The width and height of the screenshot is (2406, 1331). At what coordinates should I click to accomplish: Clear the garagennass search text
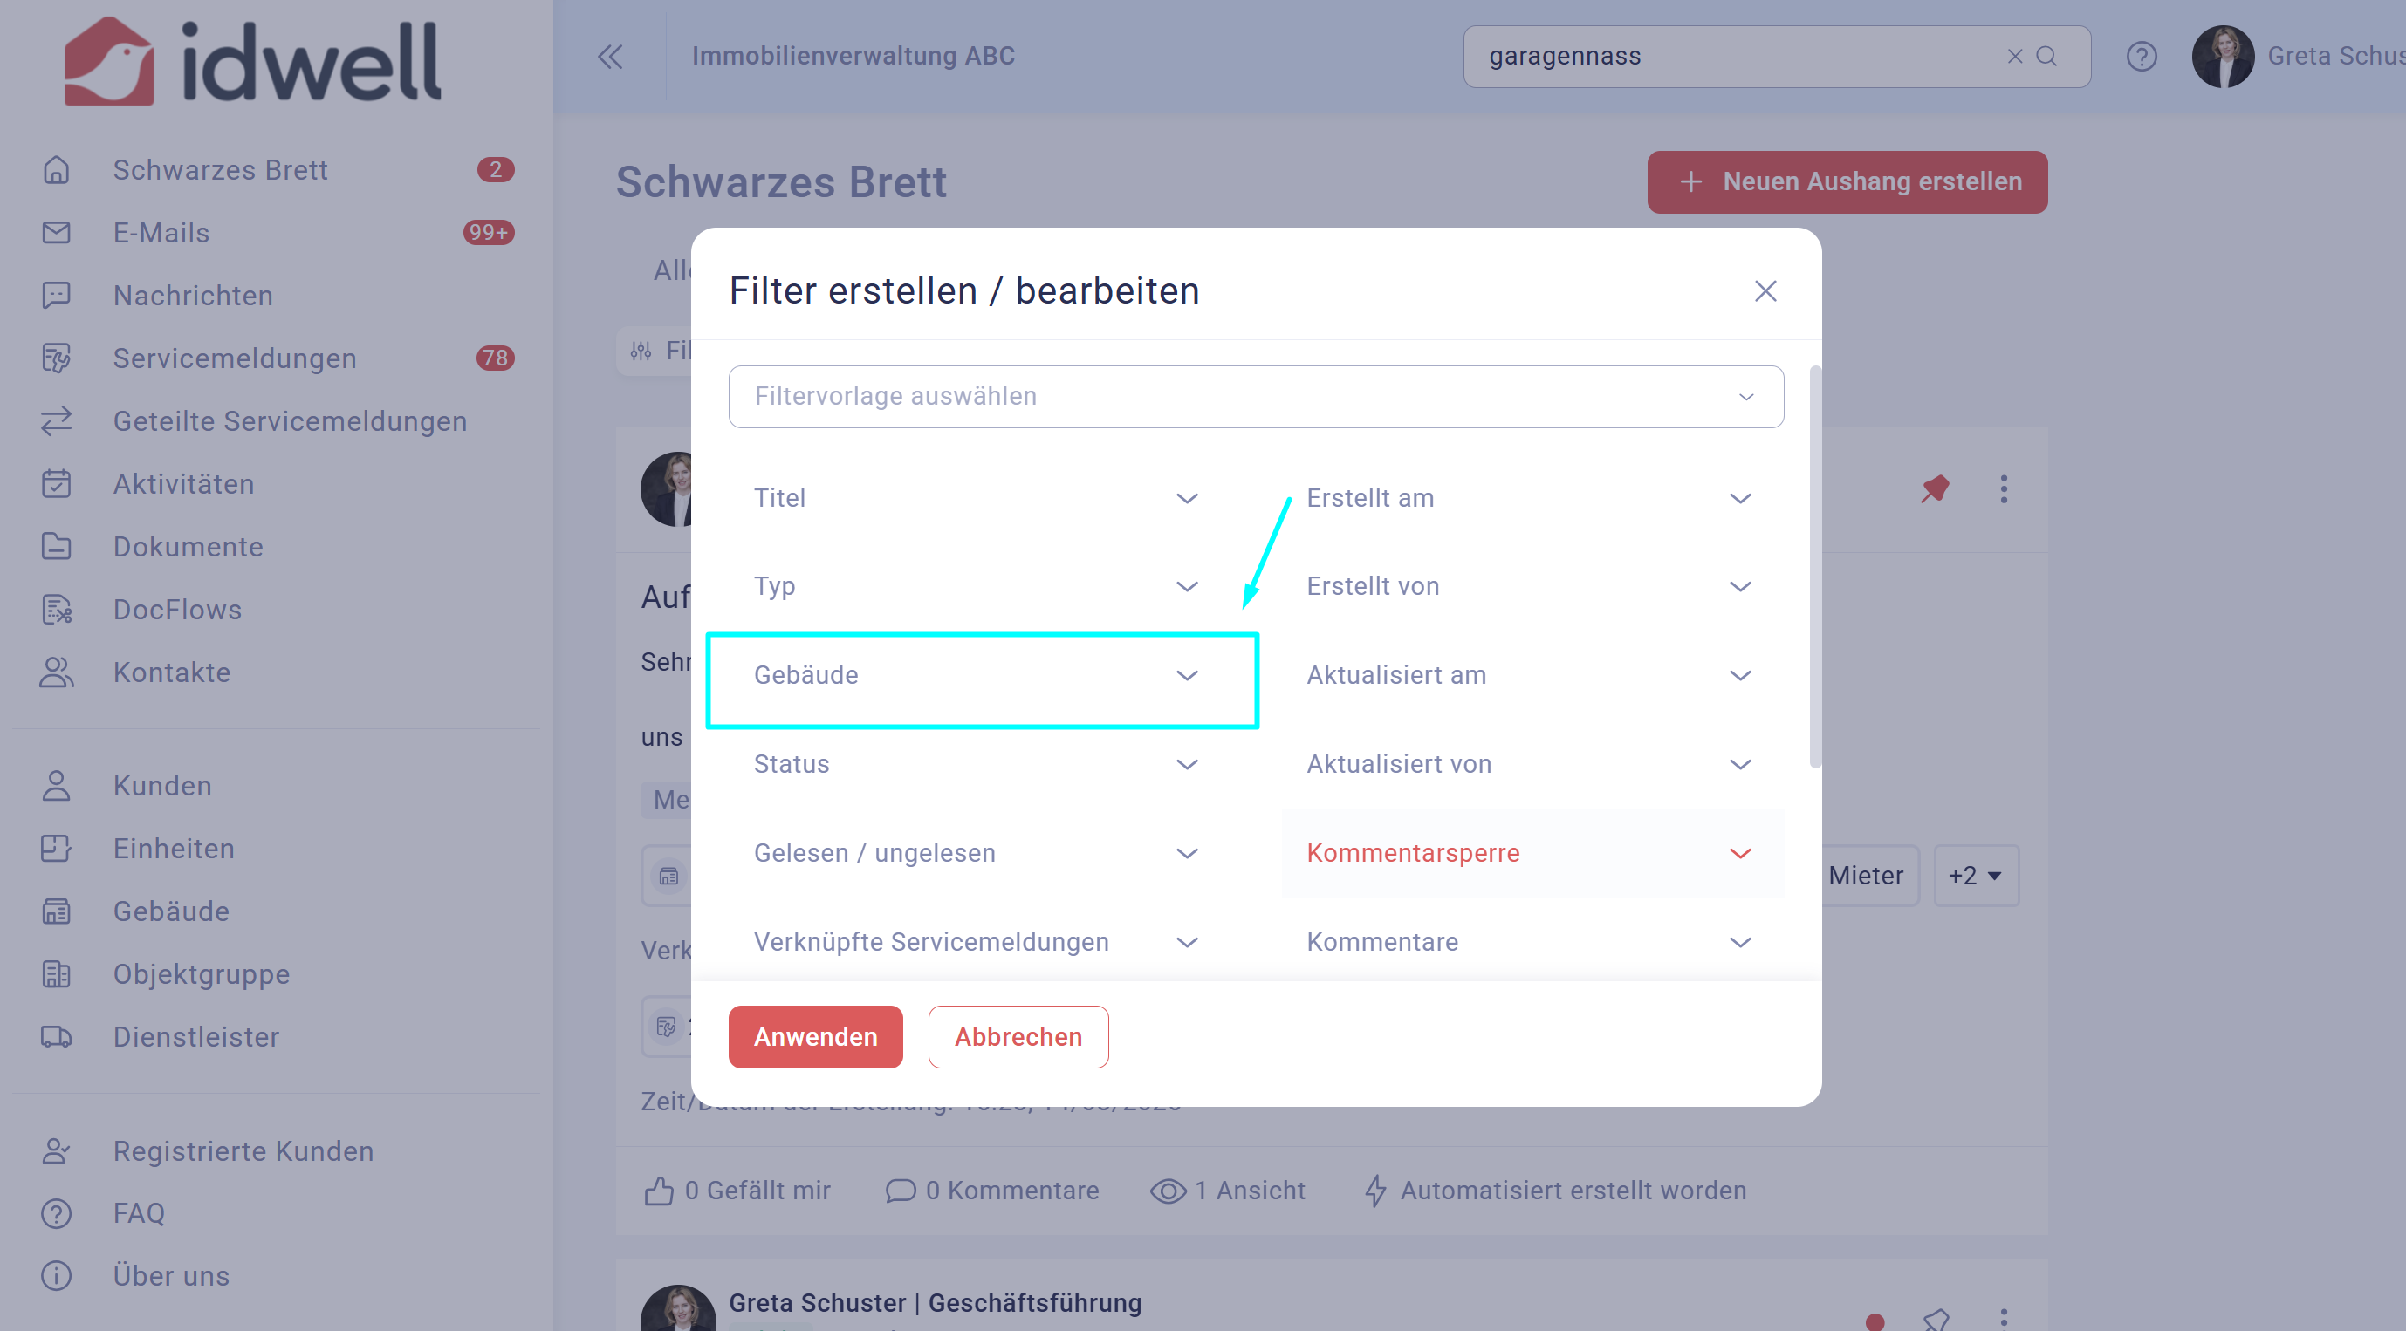point(2015,56)
